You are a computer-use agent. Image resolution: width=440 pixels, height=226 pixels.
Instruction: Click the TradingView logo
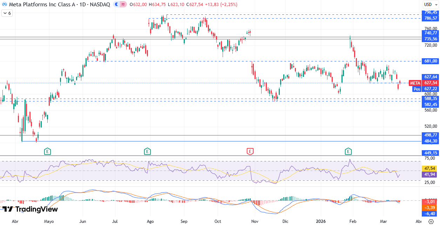pyautogui.click(x=31, y=209)
